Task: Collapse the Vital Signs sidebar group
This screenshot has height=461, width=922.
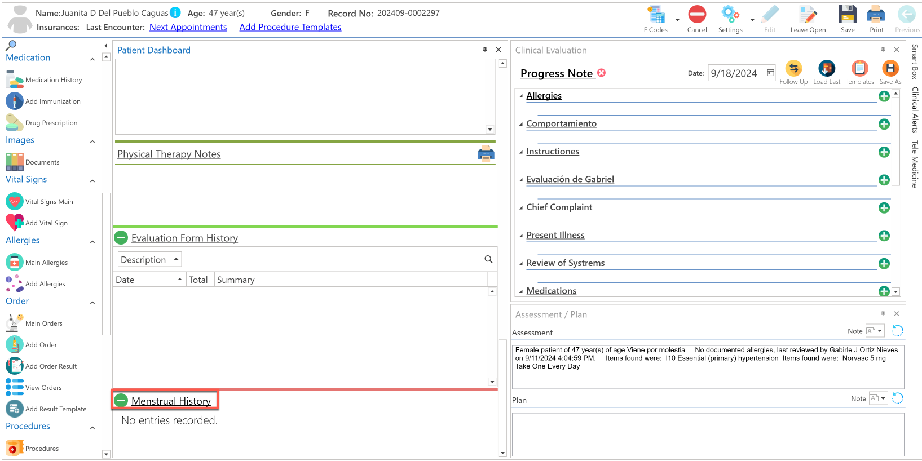Action: (92, 181)
